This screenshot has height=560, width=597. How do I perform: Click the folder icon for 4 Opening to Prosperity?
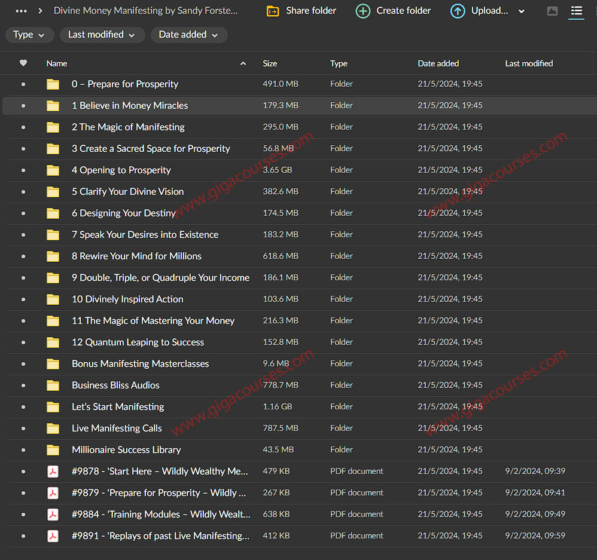pyautogui.click(x=53, y=170)
